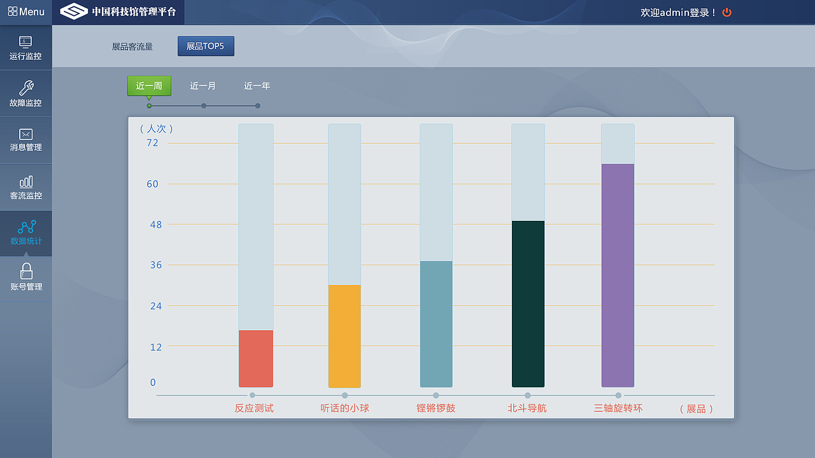Switch to 展品客流量 tab
Image resolution: width=815 pixels, height=458 pixels.
tap(132, 46)
